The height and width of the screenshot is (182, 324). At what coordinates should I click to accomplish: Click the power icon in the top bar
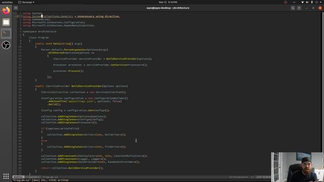point(316,2)
